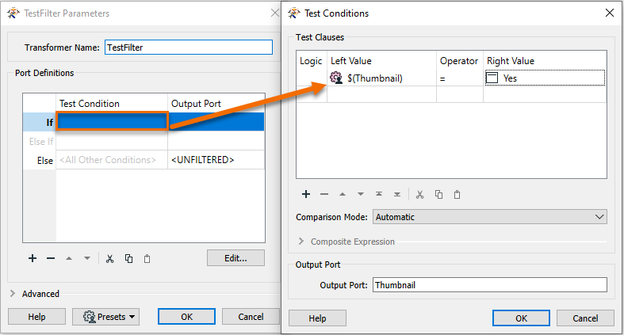Click the user parameter icon beside $(Thumbnail)
624x335 pixels.
[x=336, y=78]
